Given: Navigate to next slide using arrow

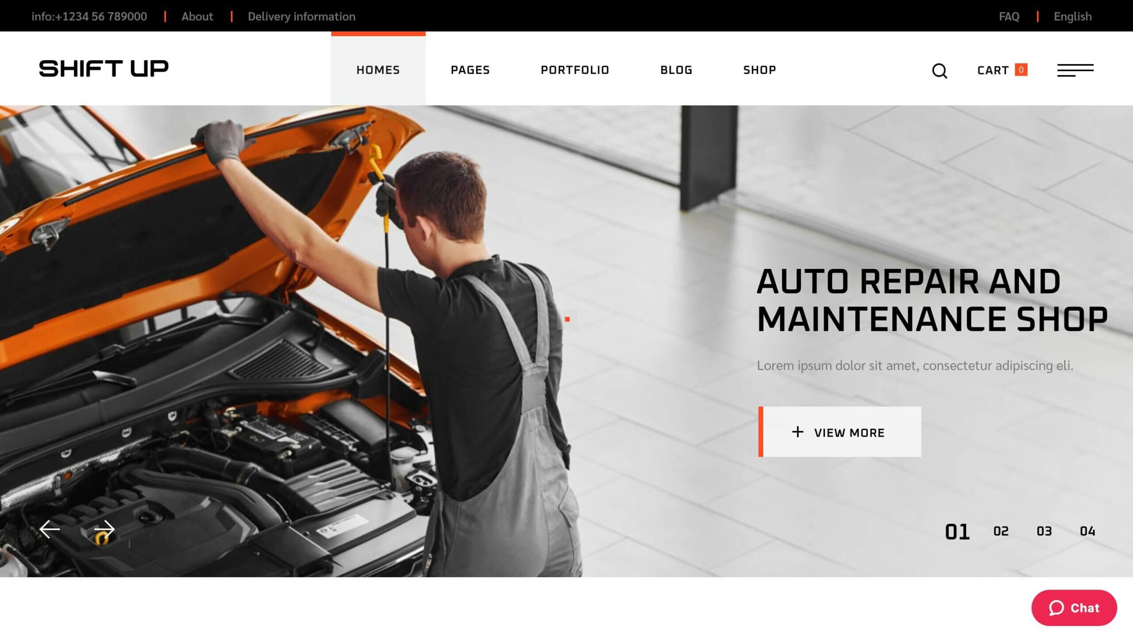Looking at the screenshot, I should [x=104, y=530].
